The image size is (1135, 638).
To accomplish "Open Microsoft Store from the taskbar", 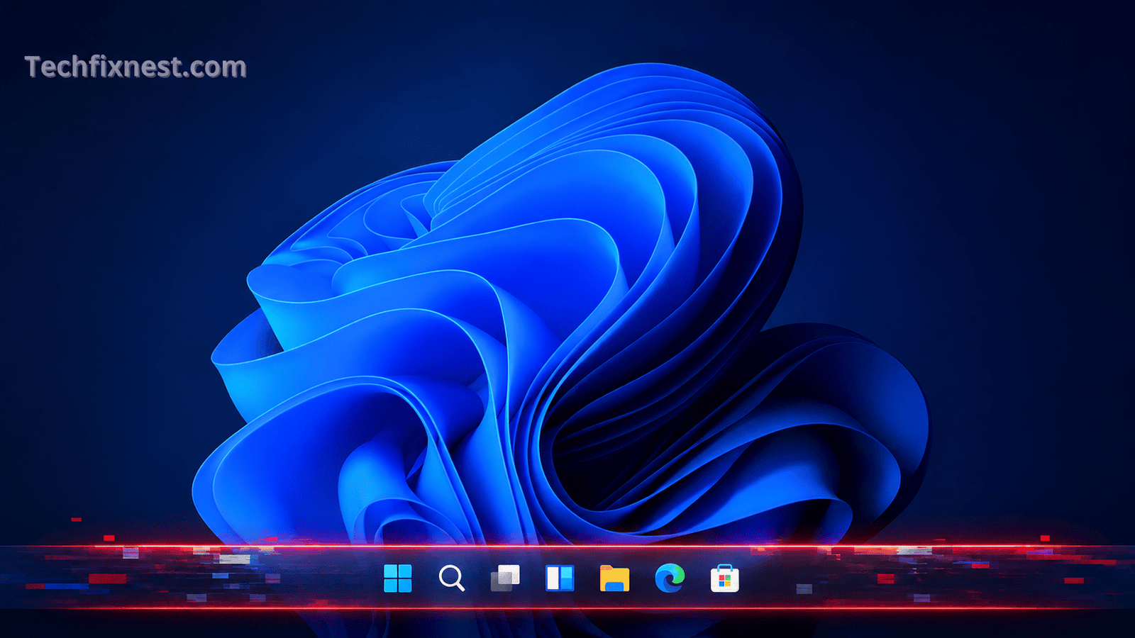I will [724, 578].
